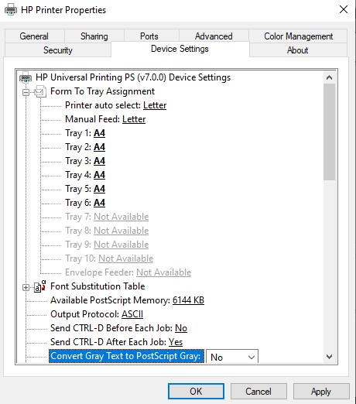Click the ASCII Output Protocol value
This screenshot has width=356, height=404.
132,314
